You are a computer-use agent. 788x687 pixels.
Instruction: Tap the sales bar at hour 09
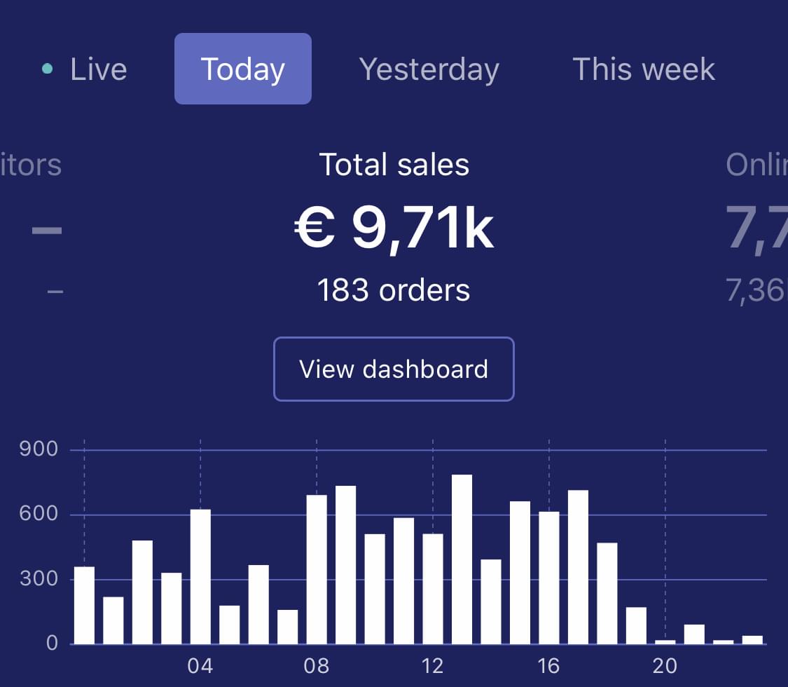click(345, 565)
